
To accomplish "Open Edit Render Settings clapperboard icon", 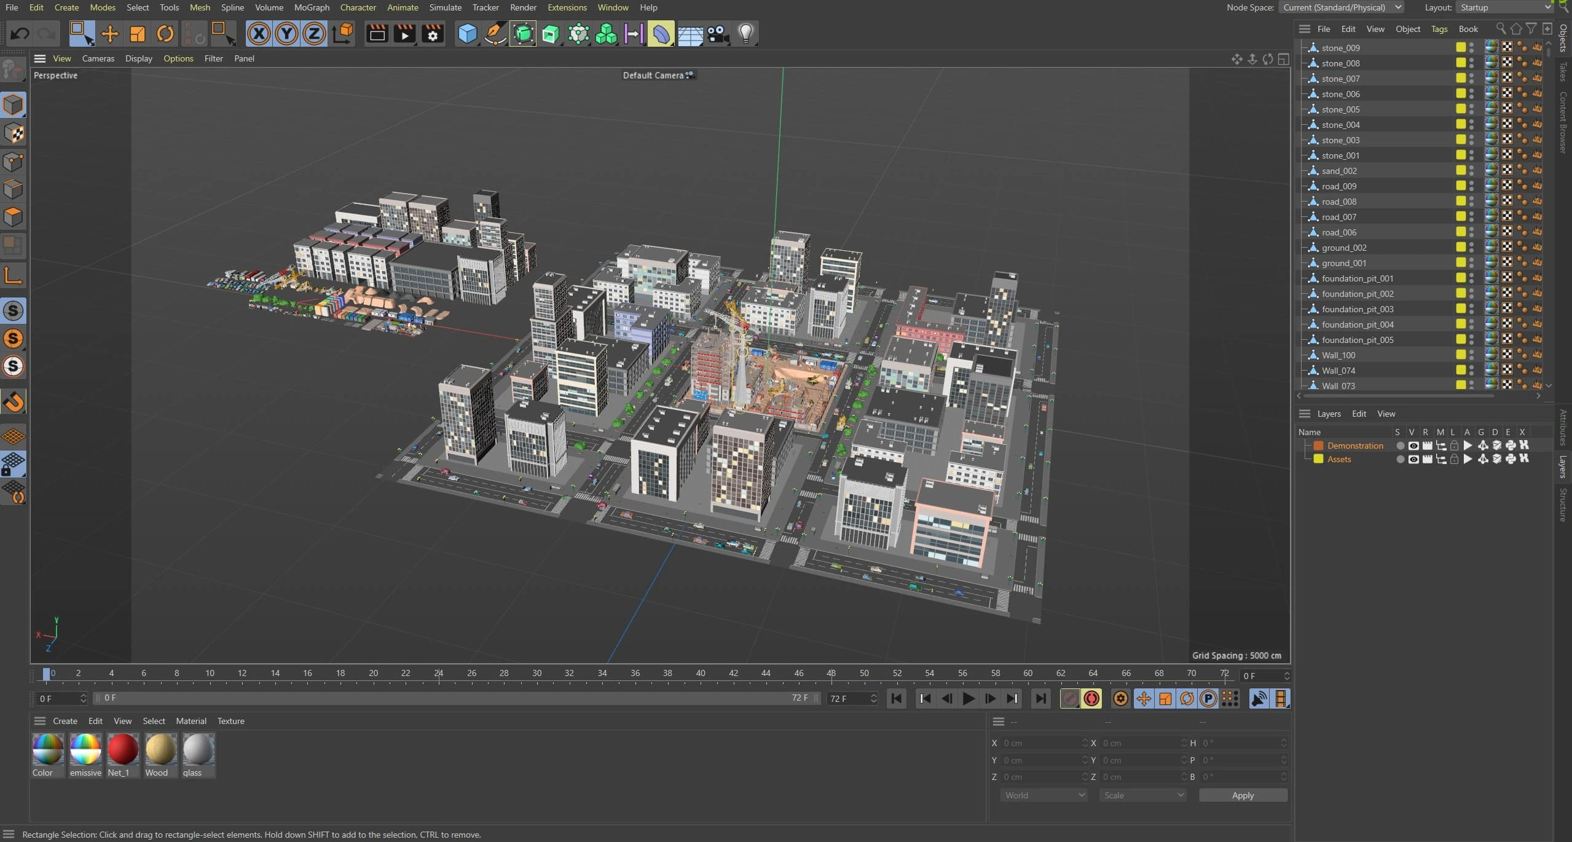I will (x=433, y=34).
